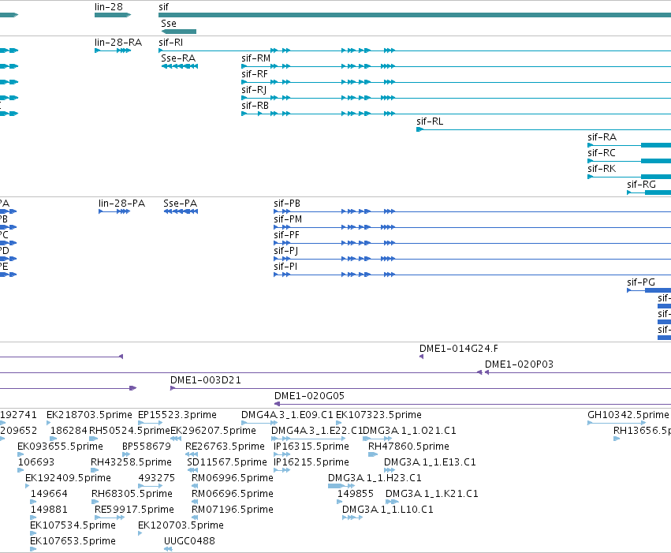The height and width of the screenshot is (553, 671).
Task: Choose the sif-RB transcript label
Action: coord(255,106)
